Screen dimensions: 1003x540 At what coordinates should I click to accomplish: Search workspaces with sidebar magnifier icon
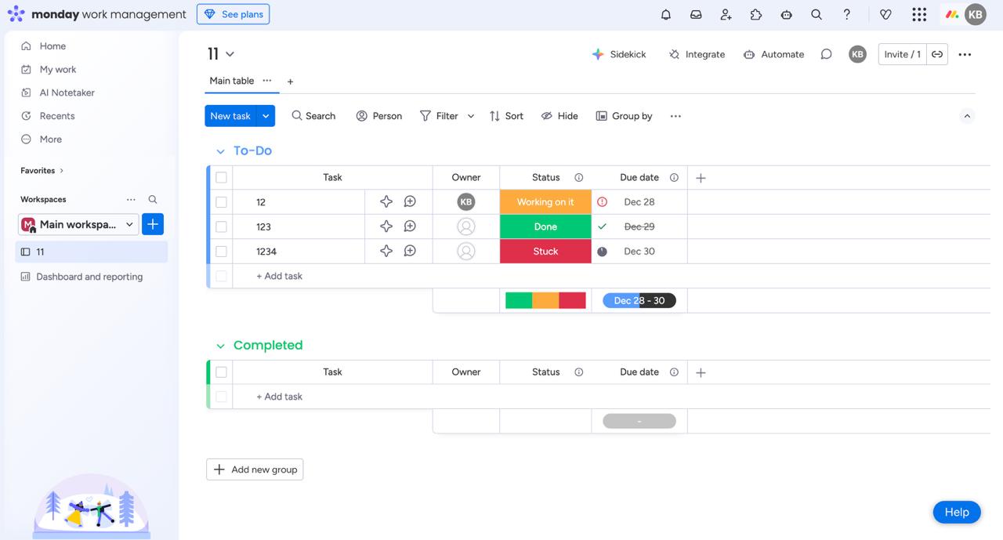click(153, 199)
